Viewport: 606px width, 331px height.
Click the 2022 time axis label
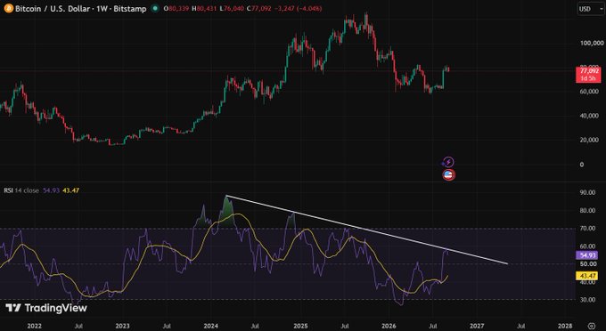(x=34, y=326)
